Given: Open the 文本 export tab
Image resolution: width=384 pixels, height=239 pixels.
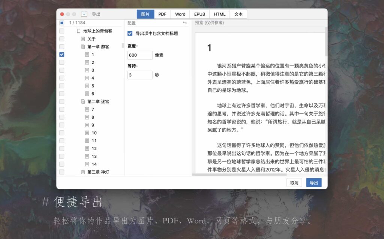Looking at the screenshot, I should click(x=239, y=14).
